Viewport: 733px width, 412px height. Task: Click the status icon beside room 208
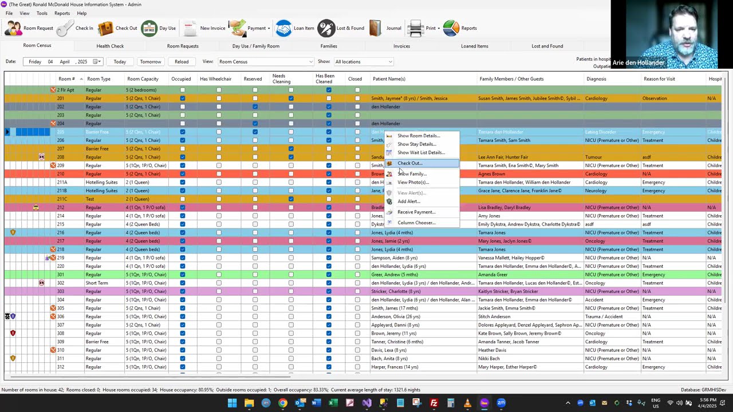point(41,157)
